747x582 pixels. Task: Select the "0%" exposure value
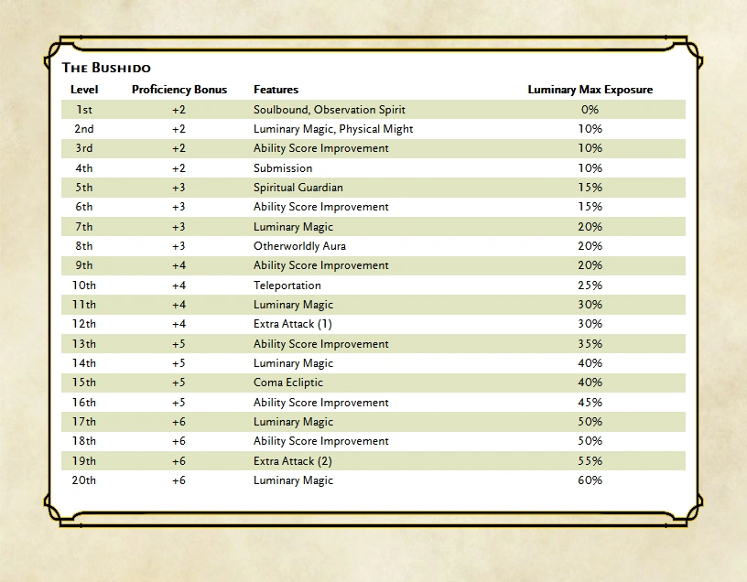590,110
